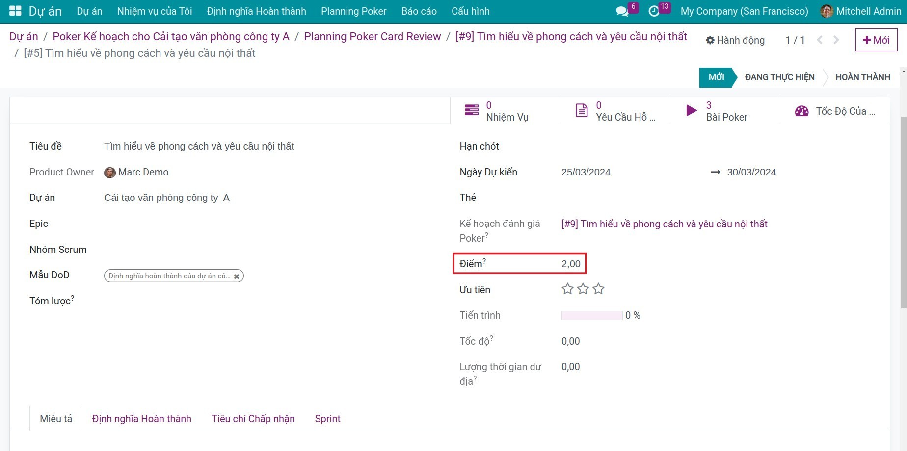Click the Nhiệm Vụ stat list icon
Screen dimensions: 907x451
click(x=472, y=110)
